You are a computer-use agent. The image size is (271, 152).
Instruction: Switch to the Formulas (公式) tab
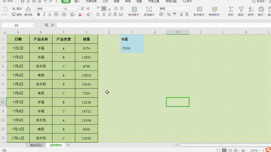tap(105, 1)
